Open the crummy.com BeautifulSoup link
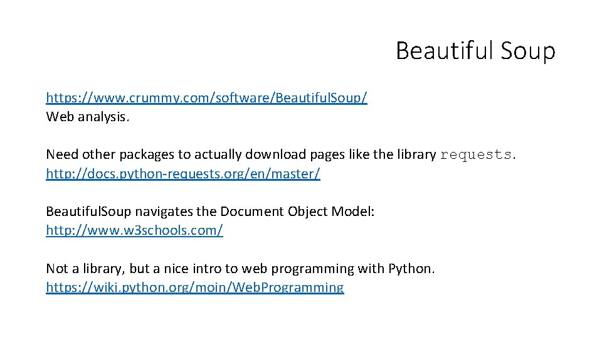The image size is (602, 339). coord(206,98)
